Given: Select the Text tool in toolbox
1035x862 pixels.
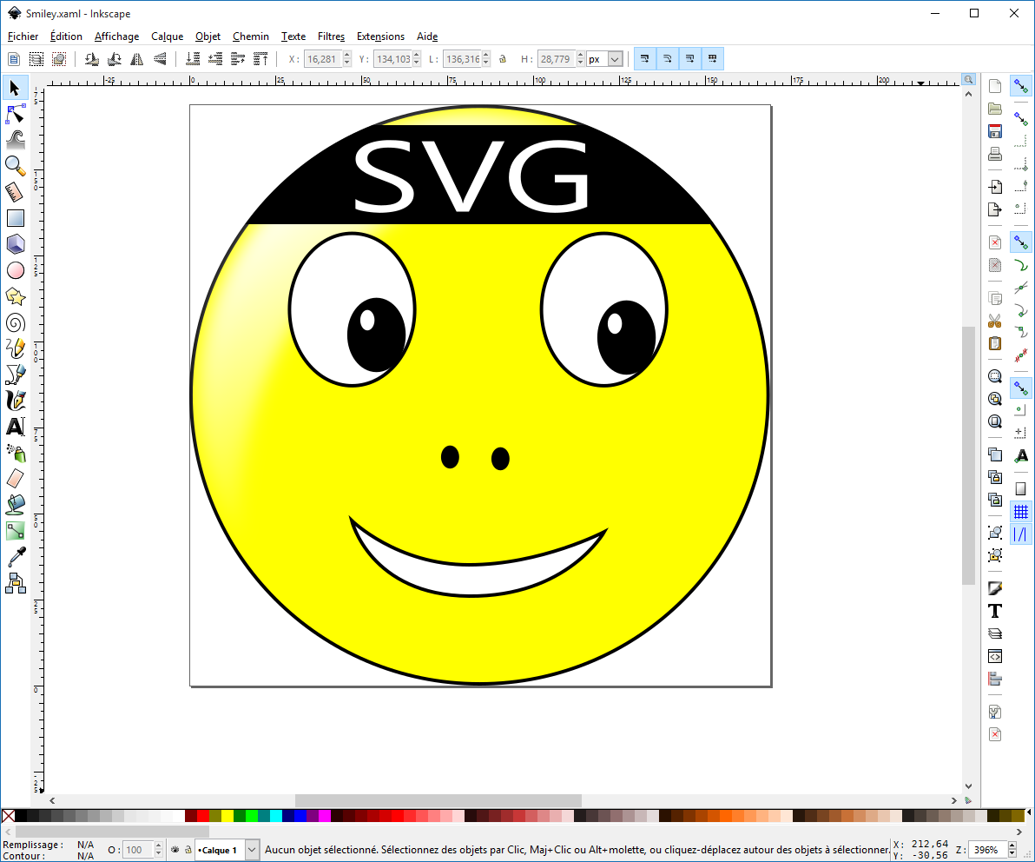Looking at the screenshot, I should [x=15, y=427].
